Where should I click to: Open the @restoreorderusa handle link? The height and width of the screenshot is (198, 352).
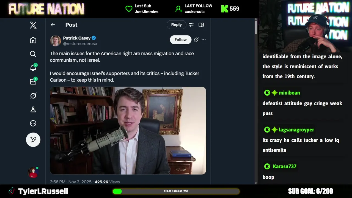coord(80,44)
